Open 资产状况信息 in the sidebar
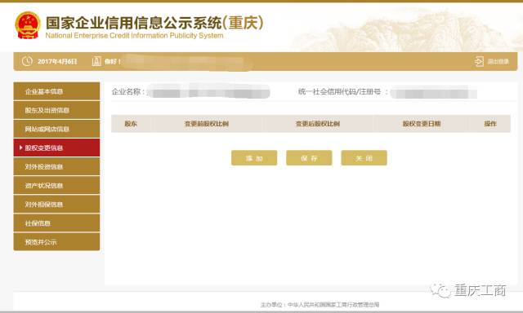 (56, 185)
